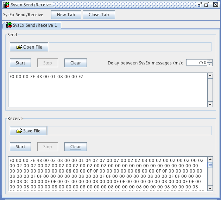Start sending SysEx in Send section
Viewport: 221px width, 200px height.
point(20,63)
